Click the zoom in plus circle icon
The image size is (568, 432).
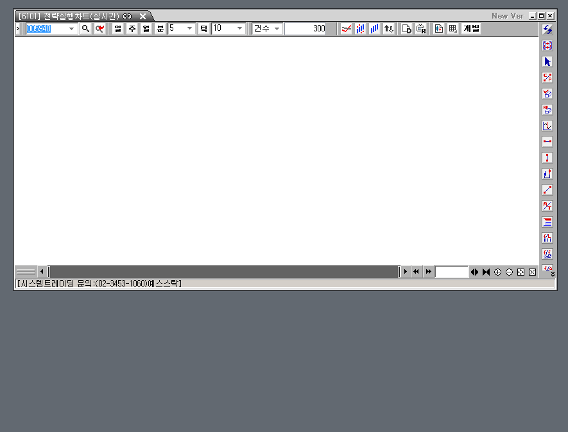click(x=497, y=272)
